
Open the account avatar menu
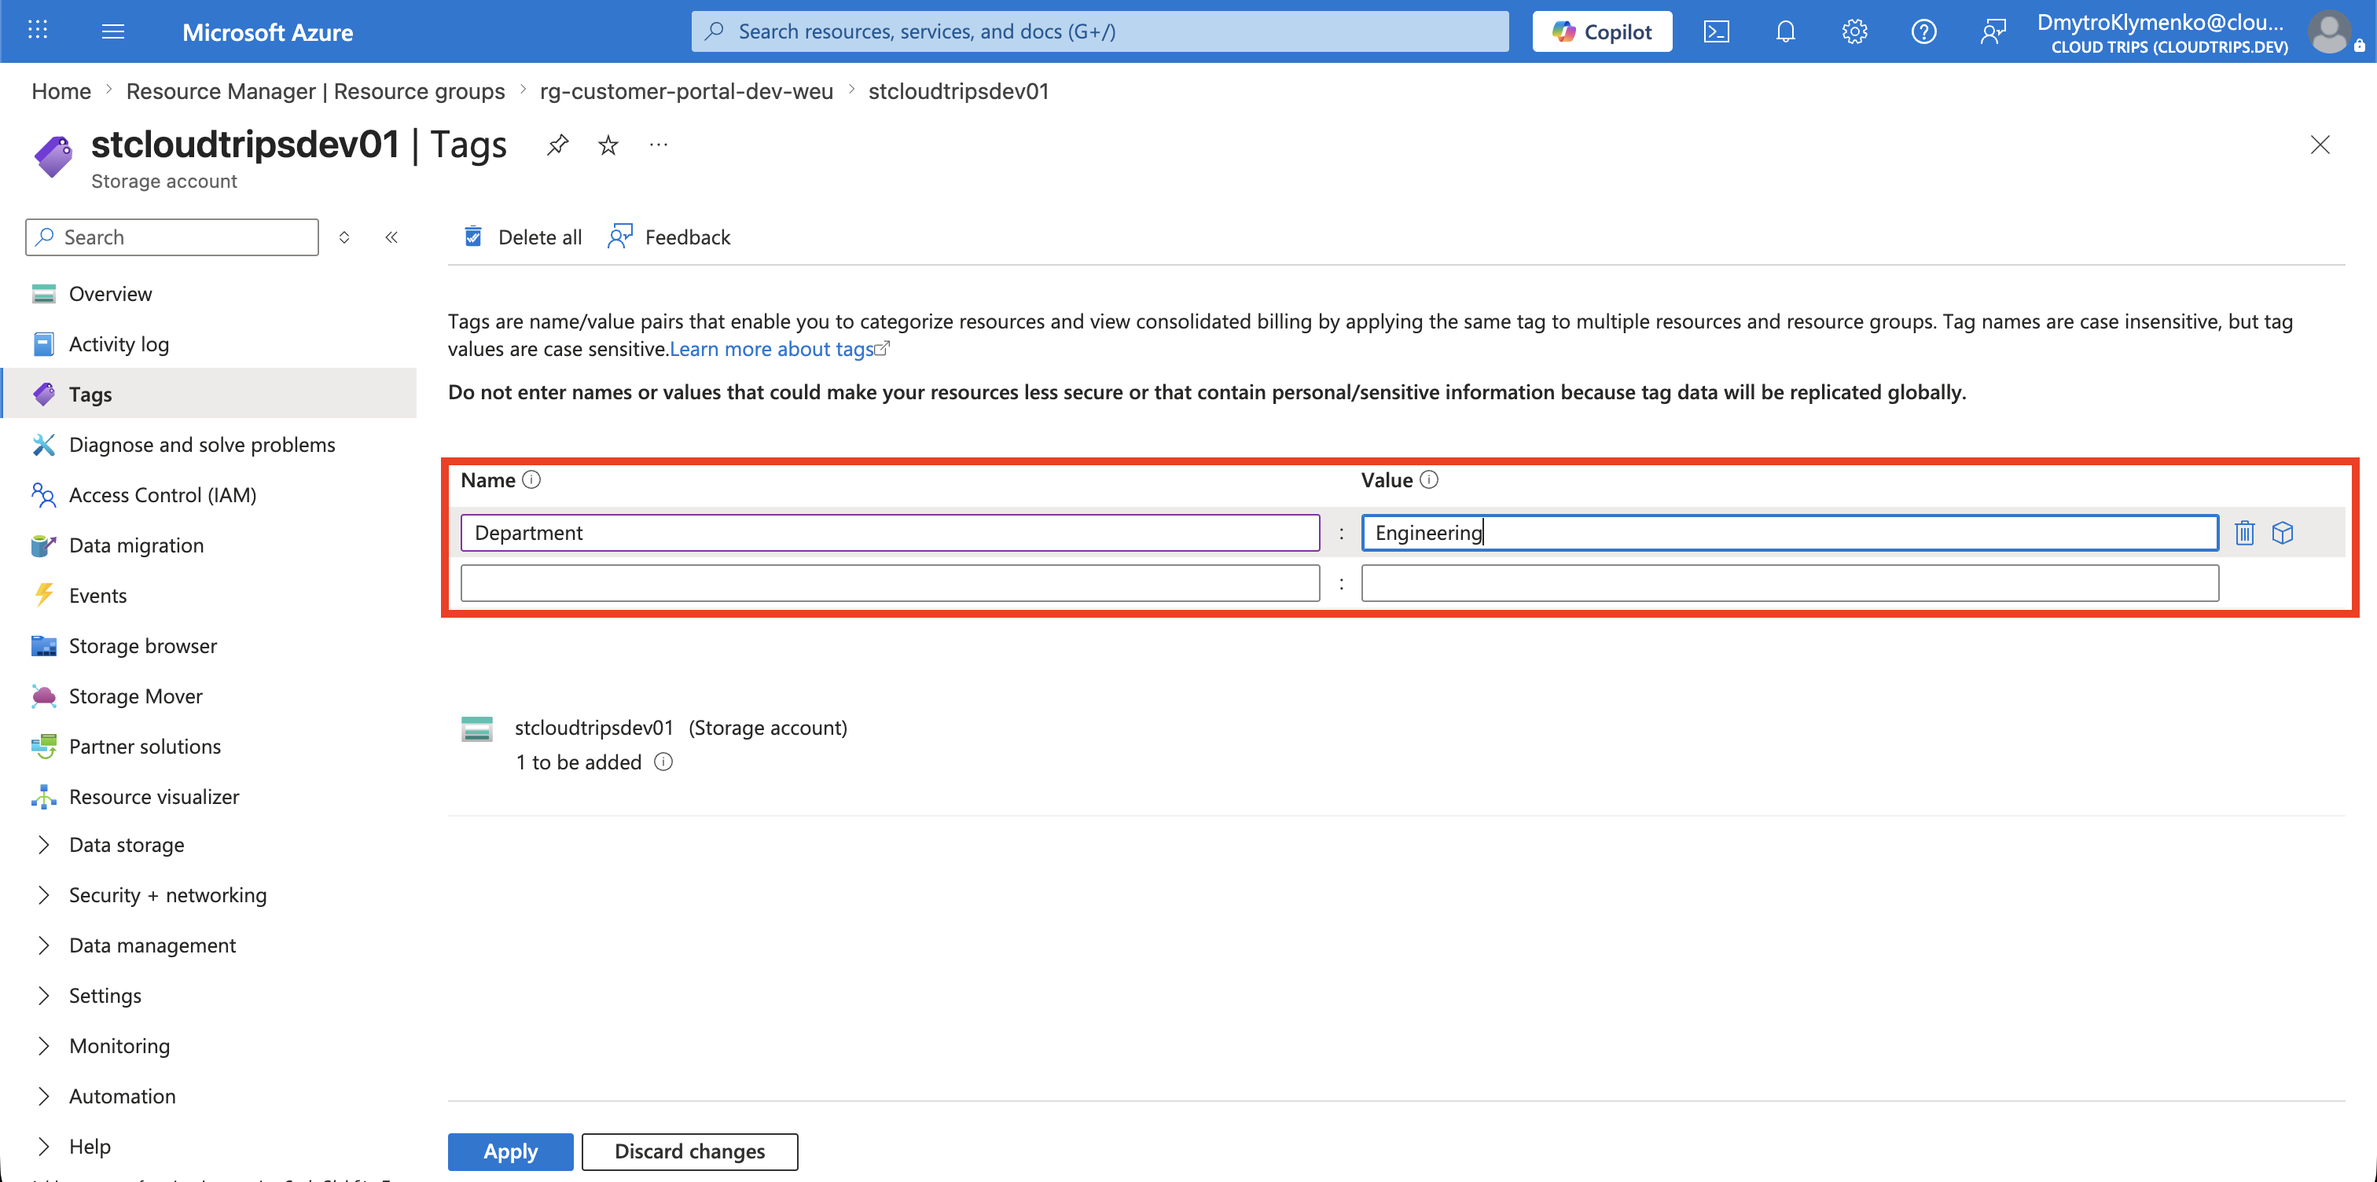point(2330,31)
